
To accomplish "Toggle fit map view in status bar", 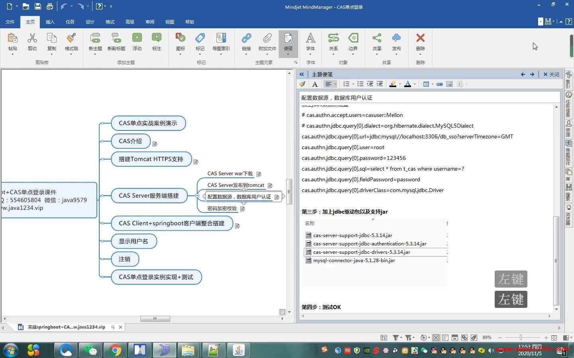I will point(554,338).
